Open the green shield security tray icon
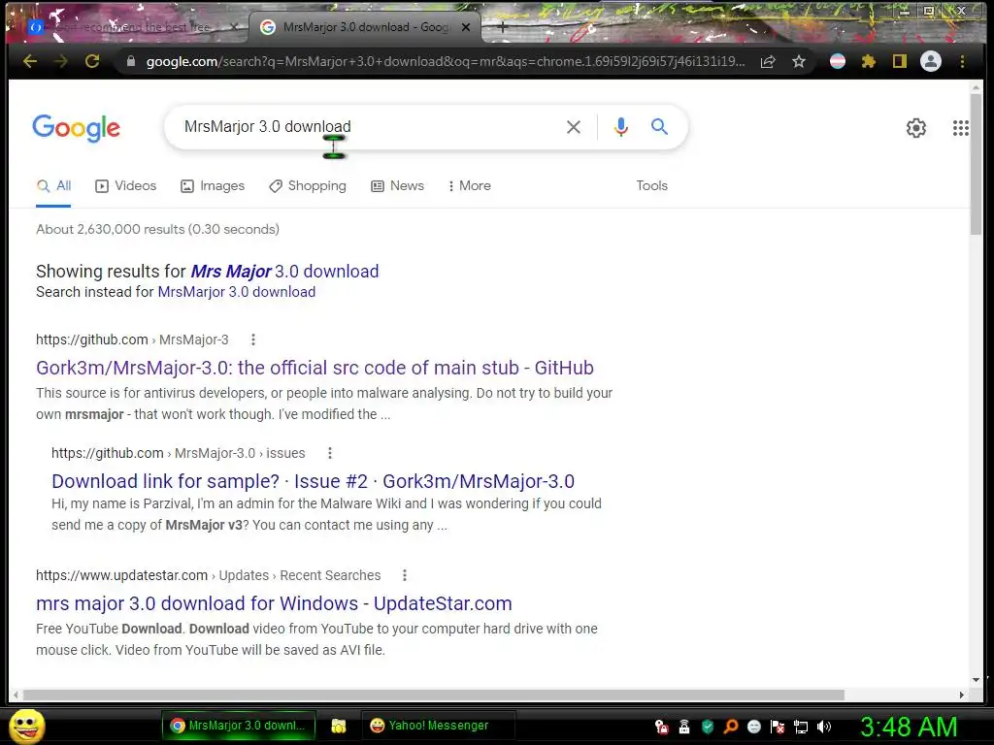994x745 pixels. (708, 727)
